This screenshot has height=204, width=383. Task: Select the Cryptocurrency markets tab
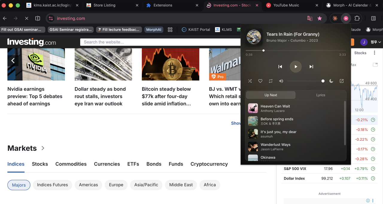[x=209, y=164]
